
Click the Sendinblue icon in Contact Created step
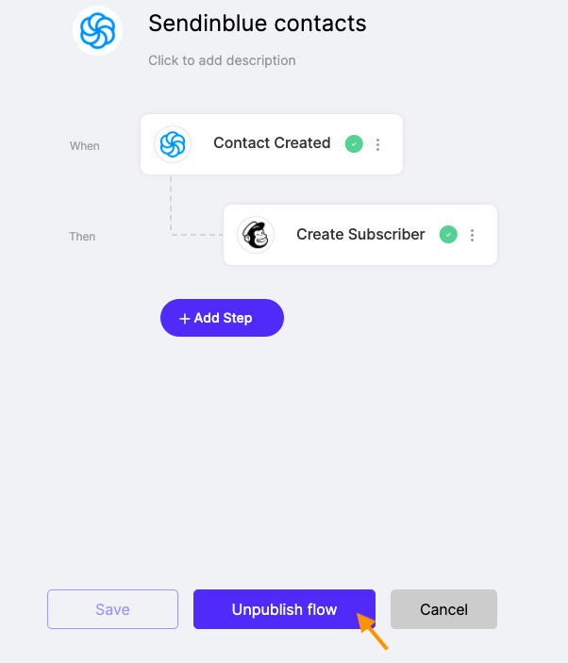click(173, 144)
